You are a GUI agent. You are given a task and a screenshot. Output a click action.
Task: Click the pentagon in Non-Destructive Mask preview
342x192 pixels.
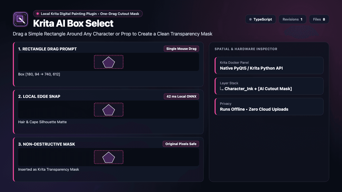[109, 157]
